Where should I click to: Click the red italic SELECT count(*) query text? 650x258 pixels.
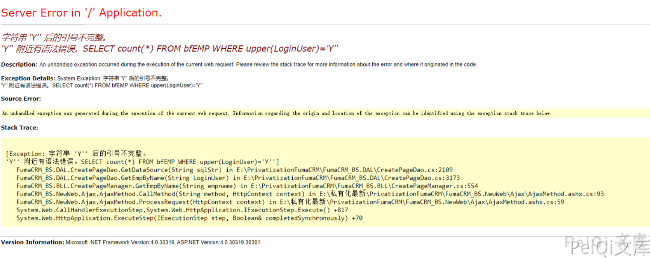point(210,49)
